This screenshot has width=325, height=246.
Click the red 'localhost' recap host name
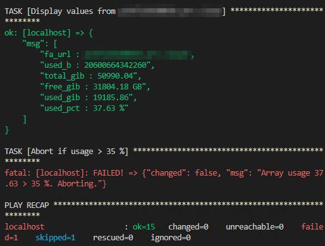pyautogui.click(x=25, y=227)
